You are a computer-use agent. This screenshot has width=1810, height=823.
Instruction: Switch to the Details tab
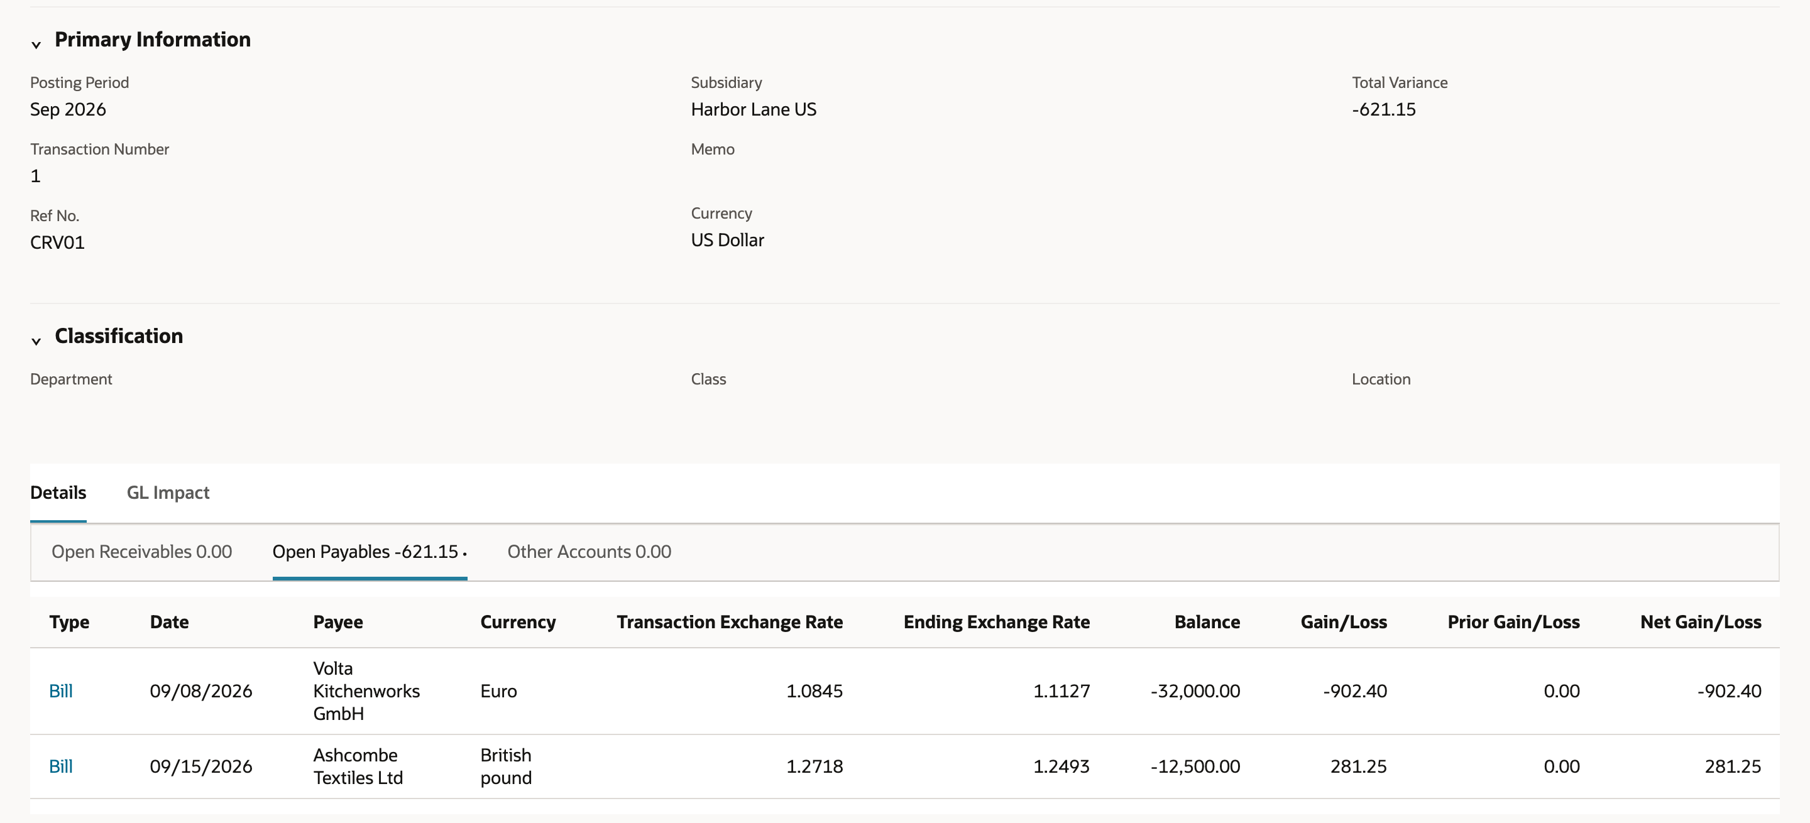tap(58, 493)
